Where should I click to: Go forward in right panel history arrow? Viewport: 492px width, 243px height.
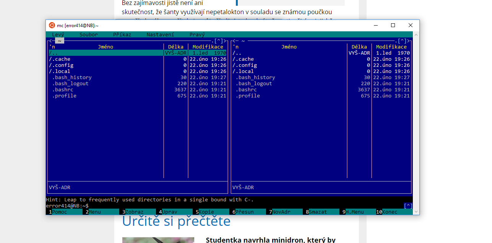tap(408, 40)
